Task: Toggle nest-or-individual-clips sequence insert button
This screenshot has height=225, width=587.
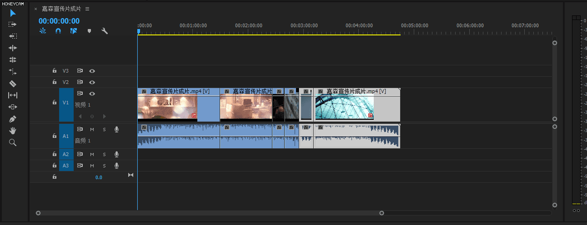Action: [43, 31]
